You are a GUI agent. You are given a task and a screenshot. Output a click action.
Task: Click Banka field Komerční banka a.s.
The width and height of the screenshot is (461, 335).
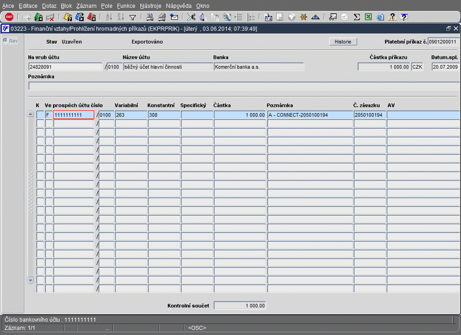(x=259, y=67)
